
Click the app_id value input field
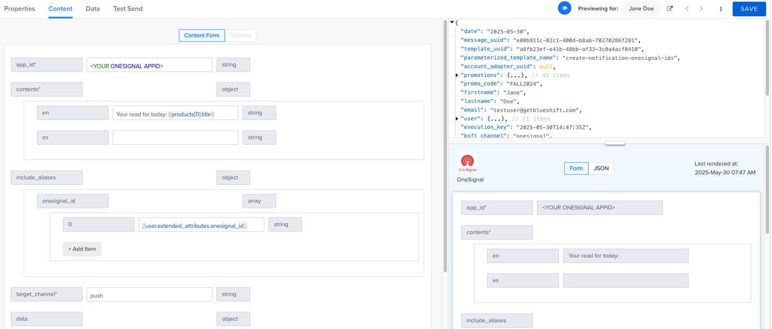coord(150,65)
